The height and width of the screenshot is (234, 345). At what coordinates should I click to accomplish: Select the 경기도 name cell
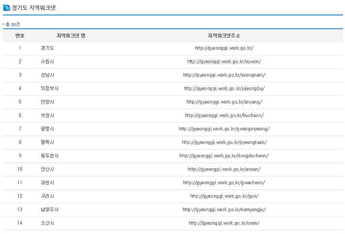click(47, 48)
